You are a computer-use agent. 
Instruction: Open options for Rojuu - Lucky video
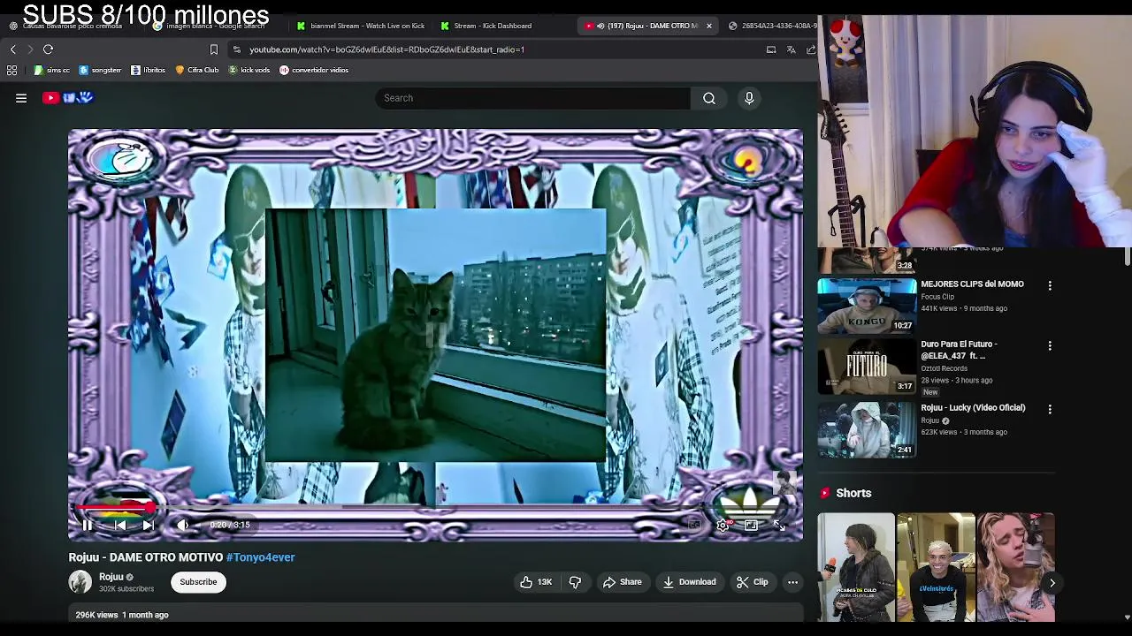pyautogui.click(x=1050, y=410)
